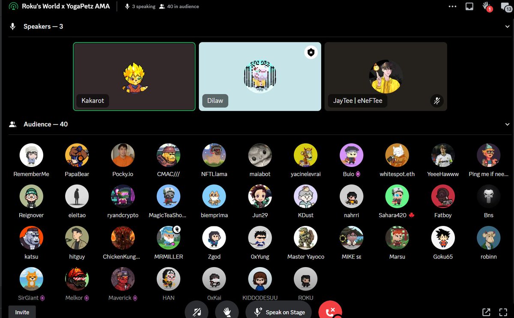The image size is (514, 318).
Task: Open Bns skull audience avatar
Action: (489, 196)
